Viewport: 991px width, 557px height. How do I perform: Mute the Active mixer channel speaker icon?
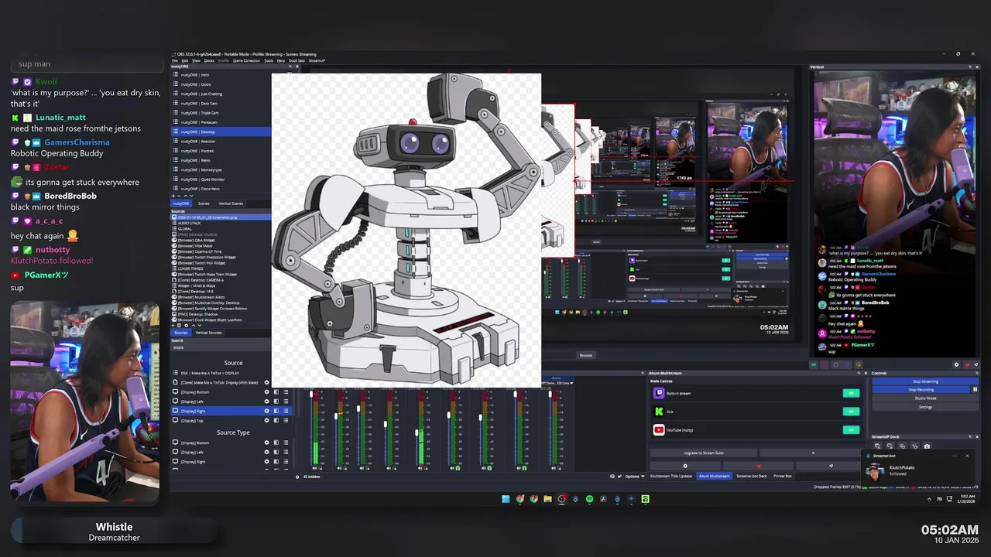click(x=553, y=468)
